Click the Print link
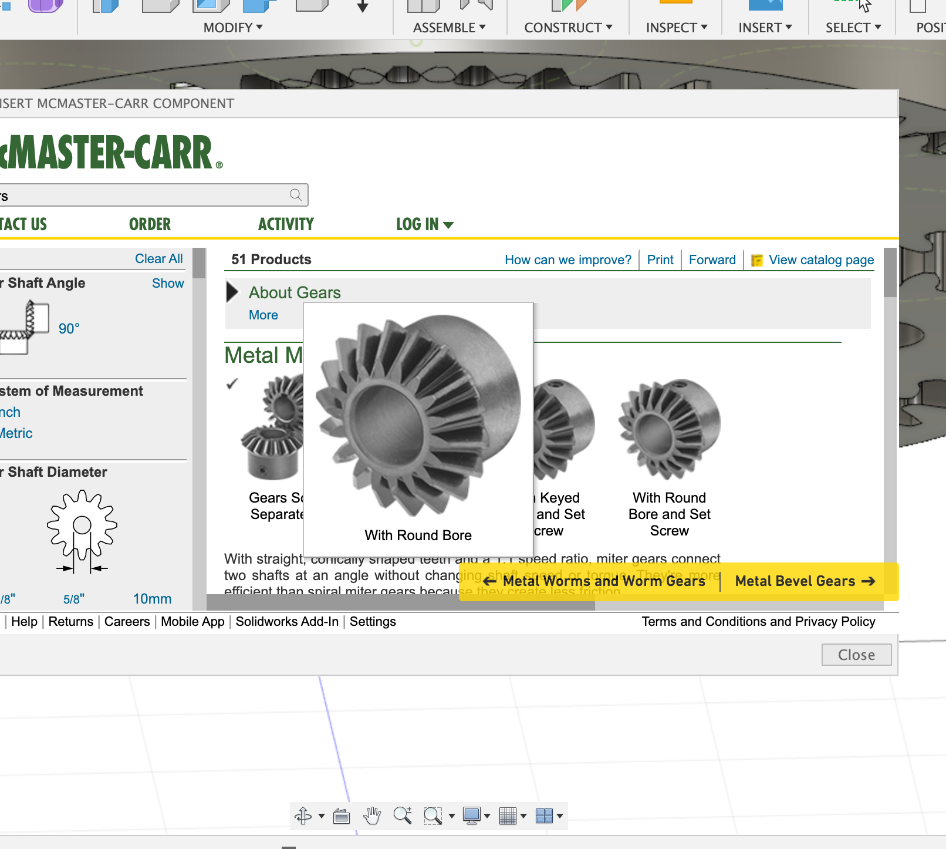 (x=660, y=260)
